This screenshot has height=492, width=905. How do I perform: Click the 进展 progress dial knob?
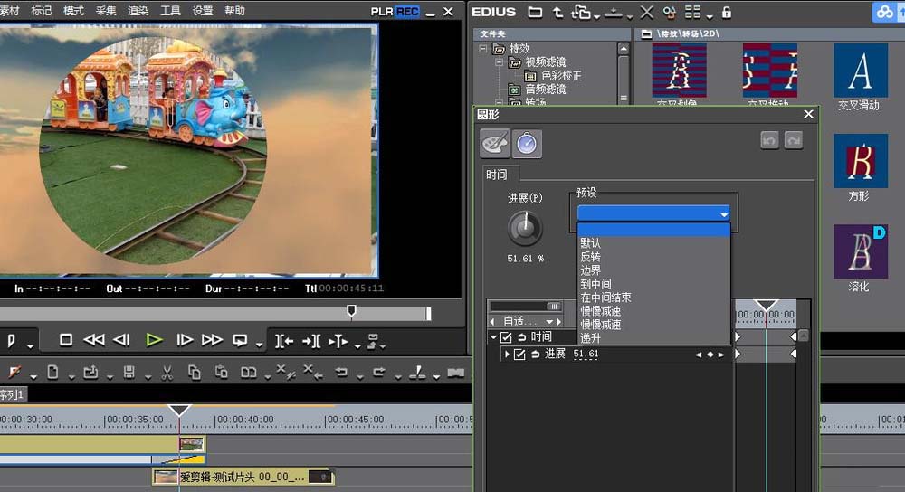point(525,227)
